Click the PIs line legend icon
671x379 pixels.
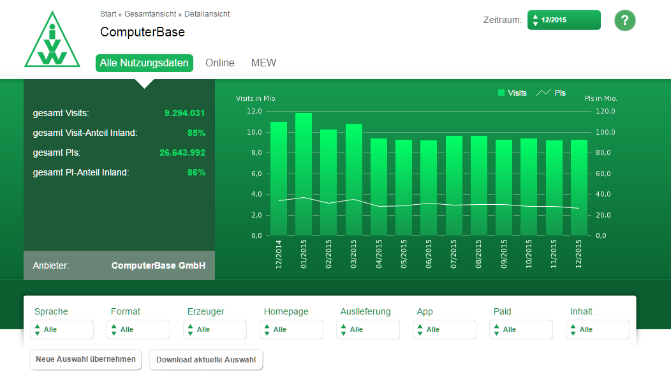543,93
